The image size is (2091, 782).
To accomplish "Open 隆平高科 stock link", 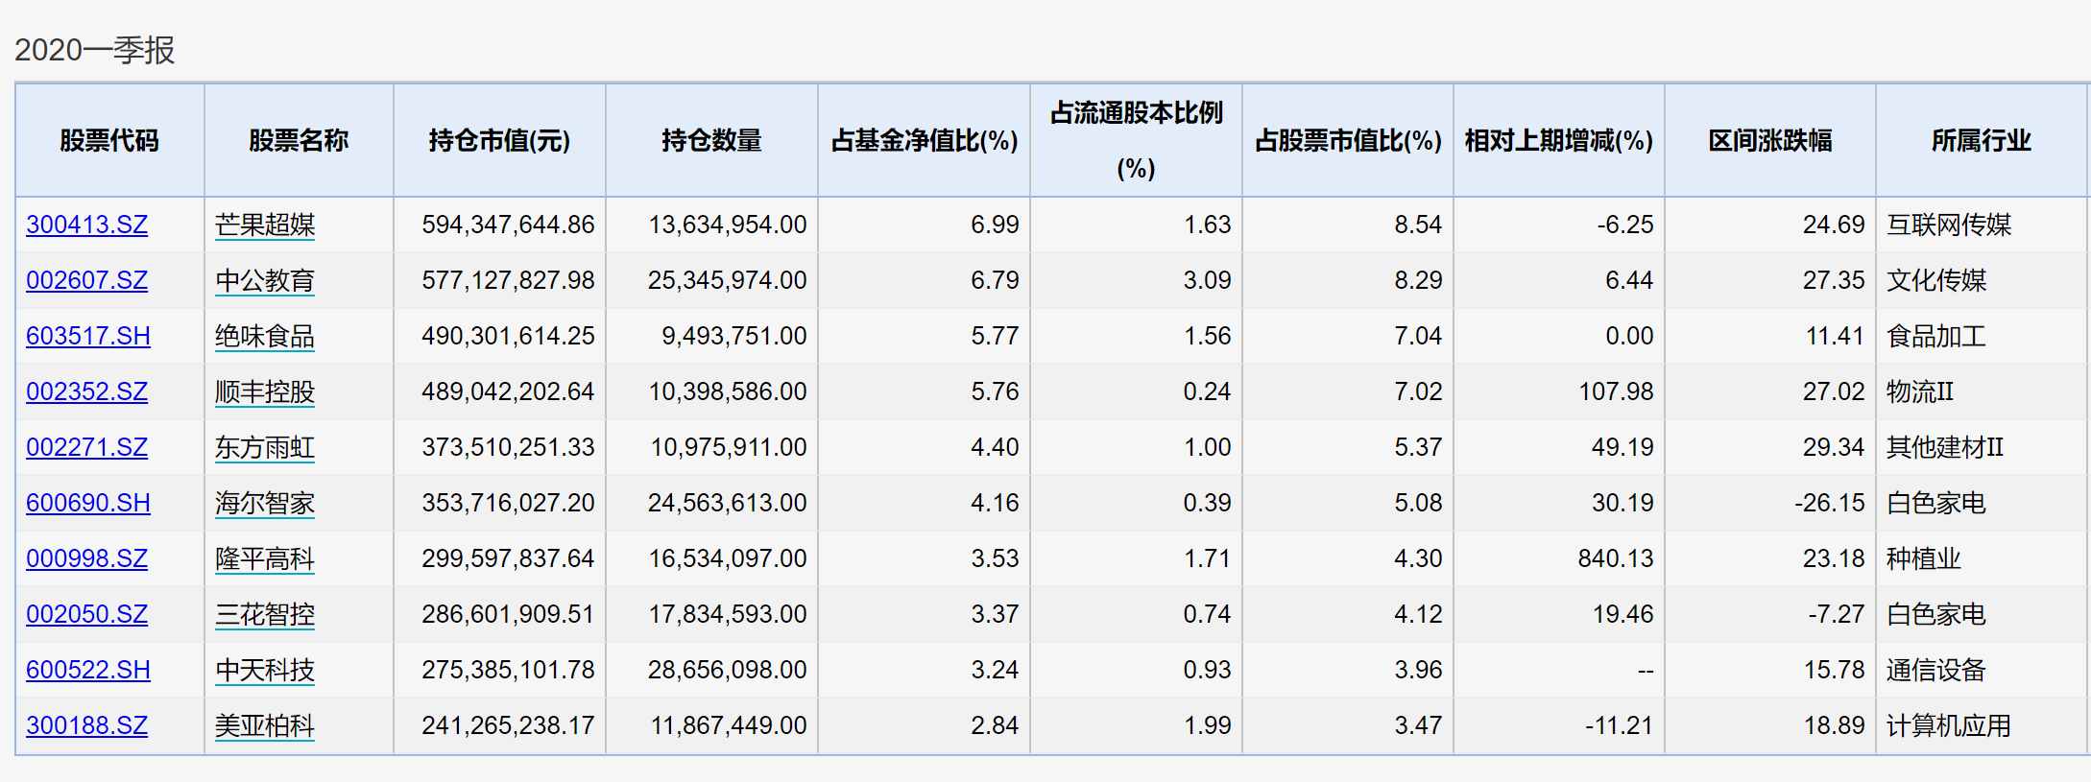I will pyautogui.click(x=265, y=558).
